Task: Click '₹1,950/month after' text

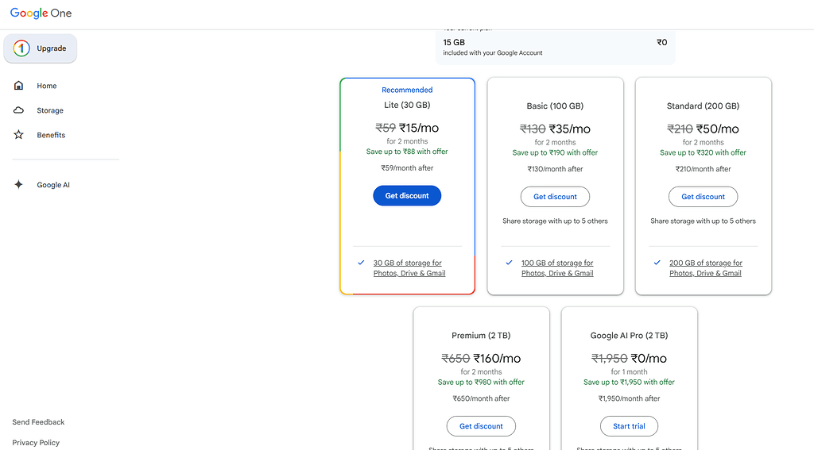Action: click(x=630, y=398)
